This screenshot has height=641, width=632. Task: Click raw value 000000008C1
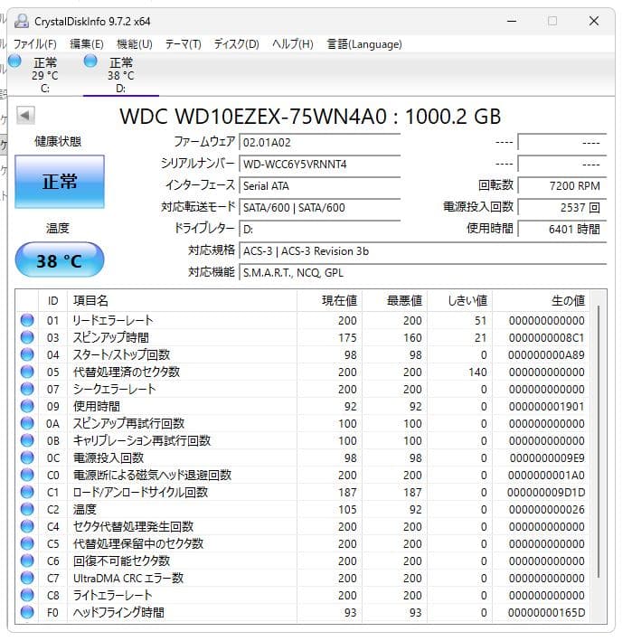pos(547,338)
